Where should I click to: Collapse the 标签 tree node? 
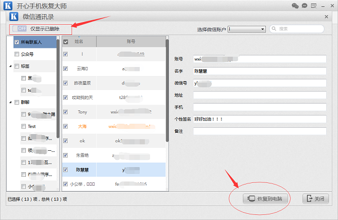(x=10, y=66)
